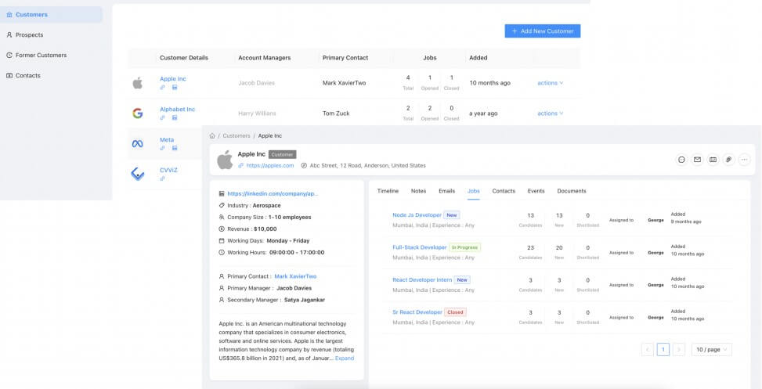Open the Sr React Developer job

pyautogui.click(x=417, y=312)
